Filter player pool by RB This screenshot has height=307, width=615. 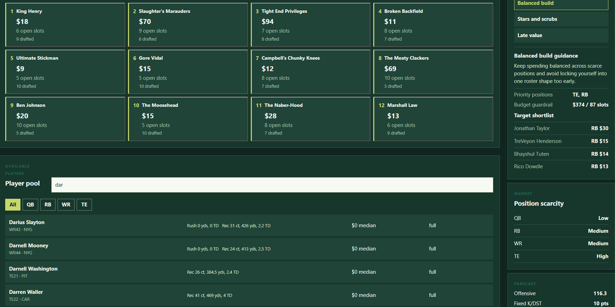click(x=48, y=205)
